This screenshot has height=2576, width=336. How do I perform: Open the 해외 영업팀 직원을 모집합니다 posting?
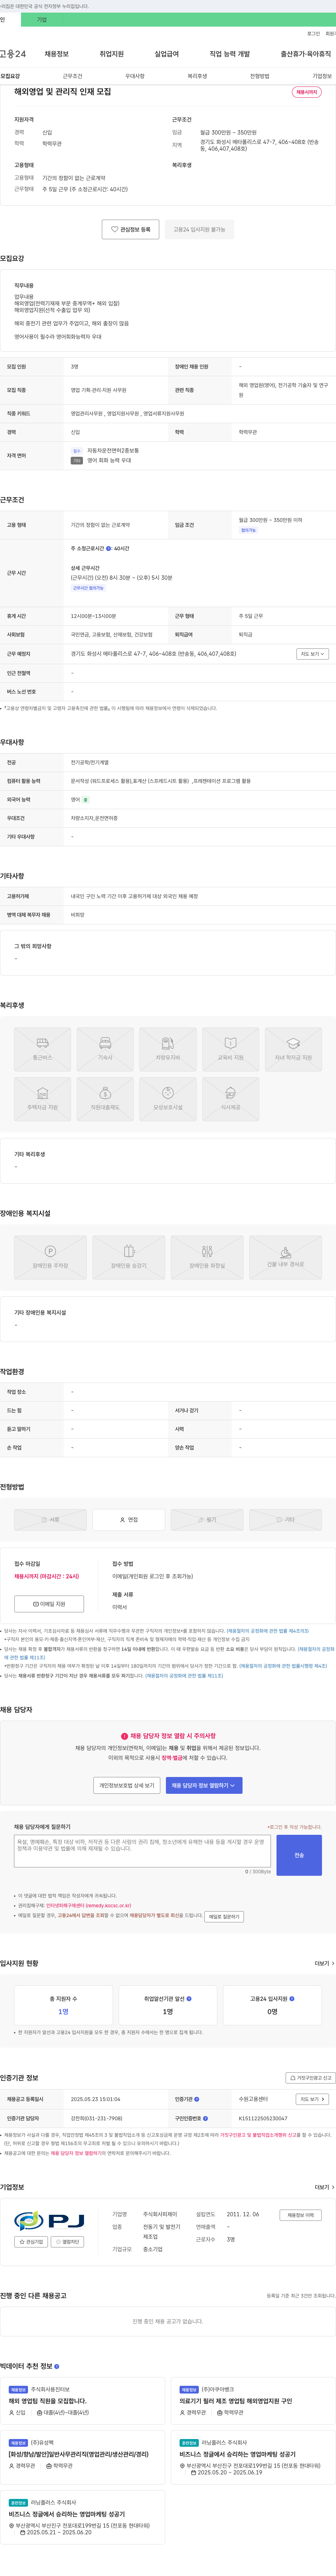(48, 2400)
